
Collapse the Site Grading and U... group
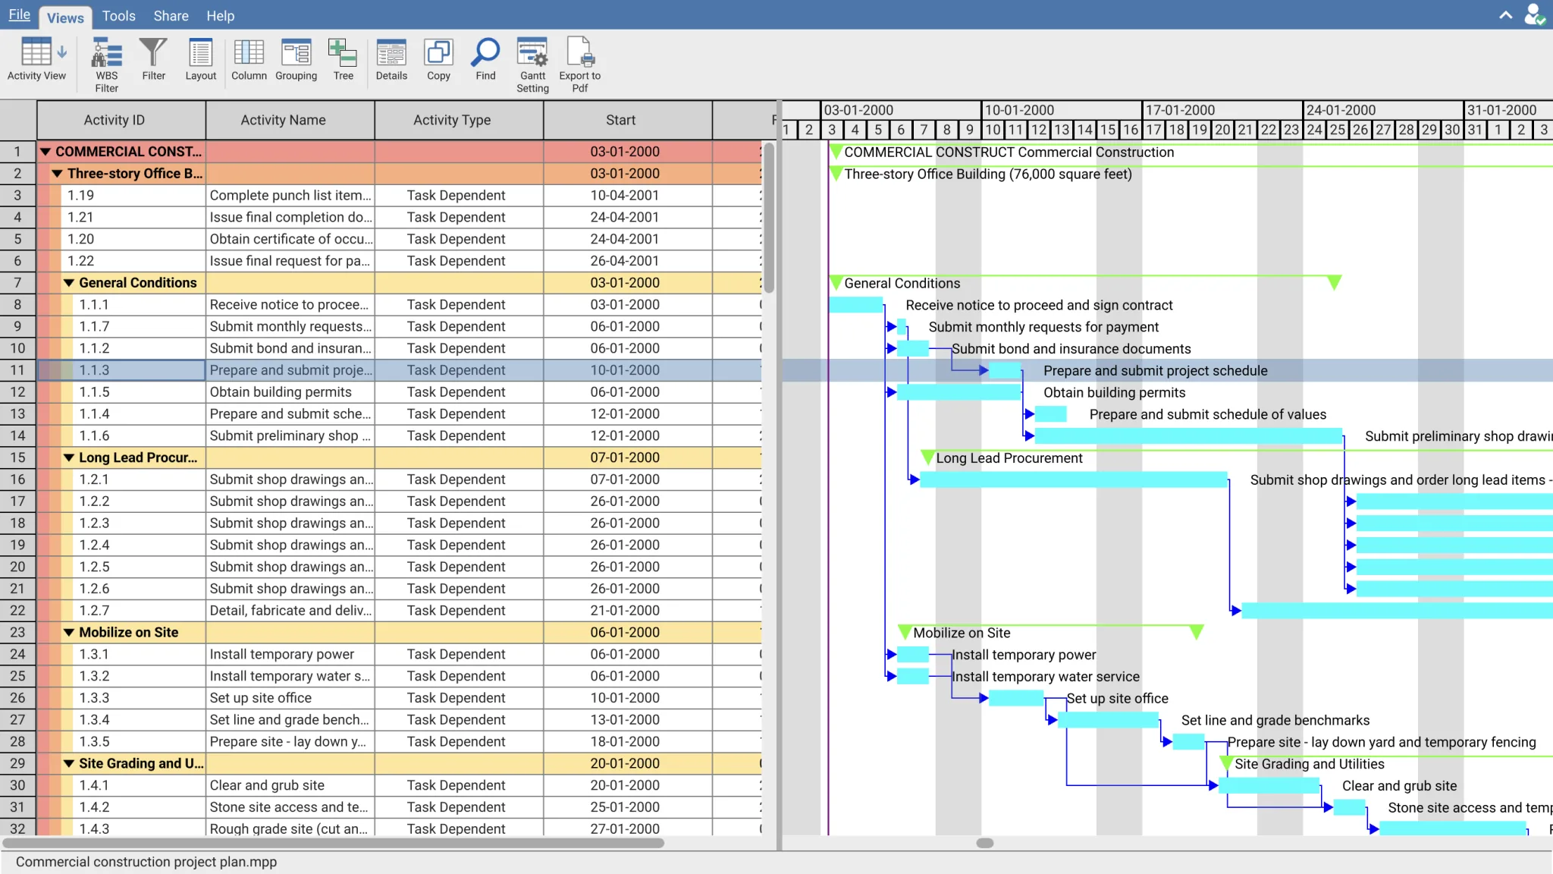click(69, 763)
